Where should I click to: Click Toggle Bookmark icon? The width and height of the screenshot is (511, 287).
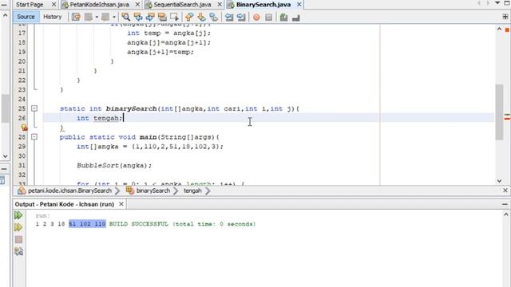213,17
